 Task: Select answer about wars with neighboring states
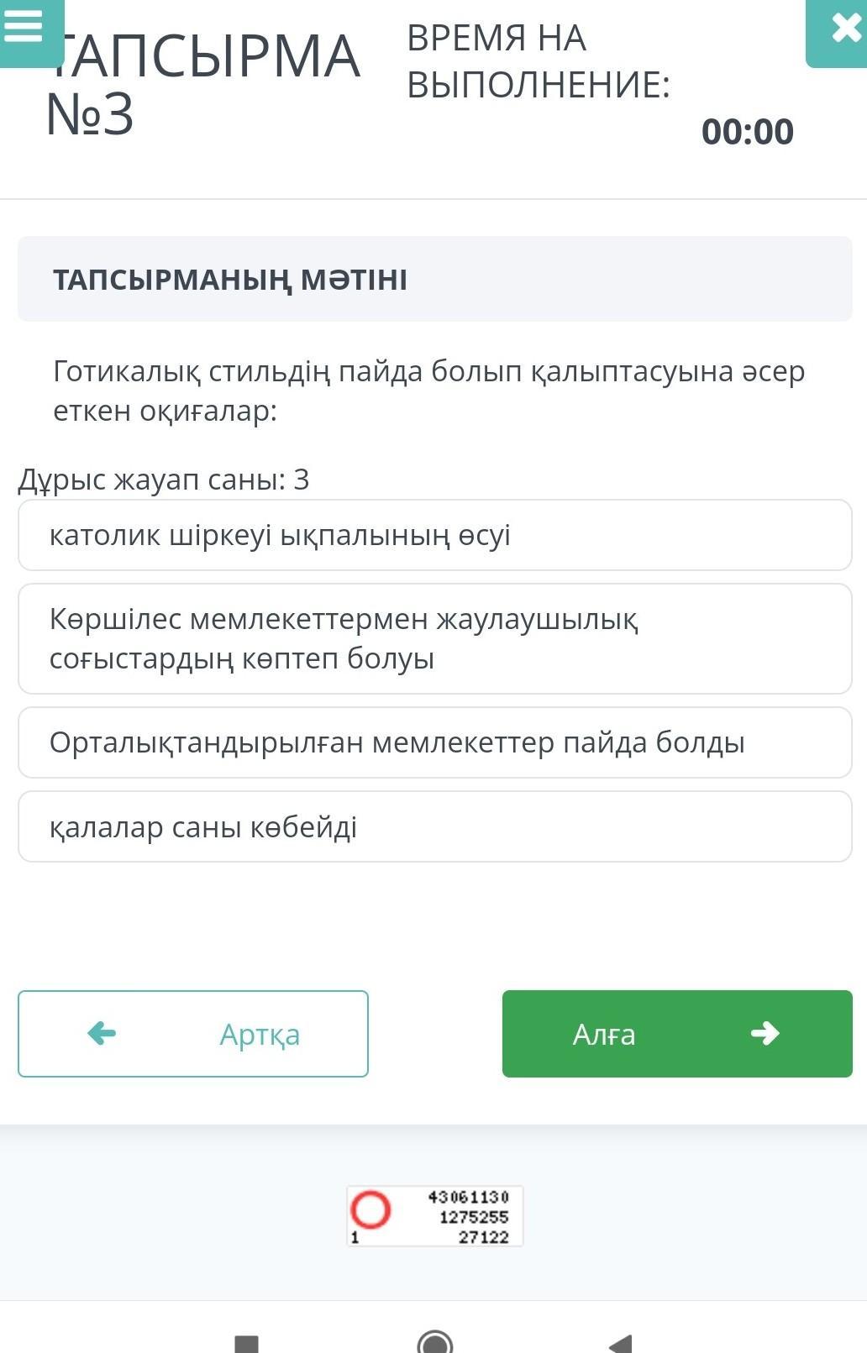434,638
